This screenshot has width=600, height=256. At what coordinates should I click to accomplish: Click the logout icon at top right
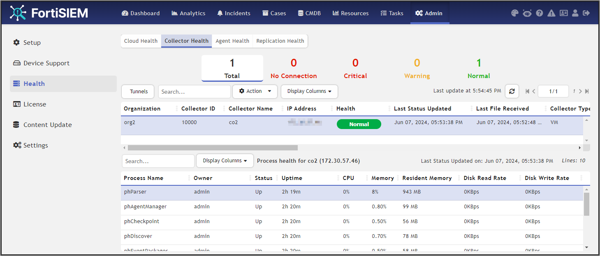coord(586,13)
